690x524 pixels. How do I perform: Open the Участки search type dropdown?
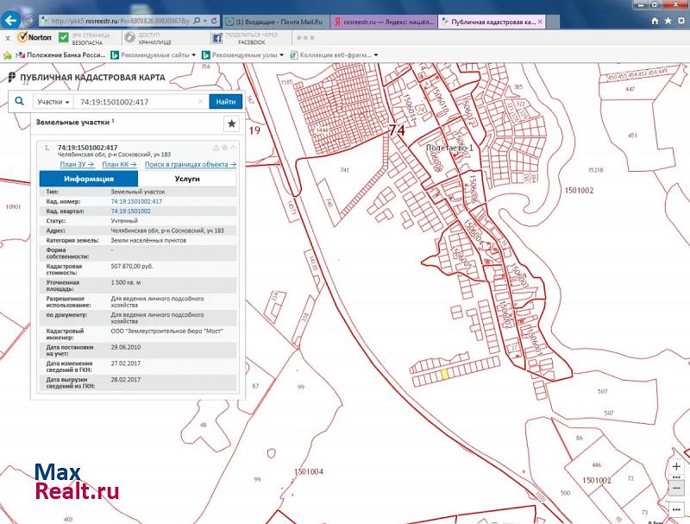pyautogui.click(x=53, y=102)
